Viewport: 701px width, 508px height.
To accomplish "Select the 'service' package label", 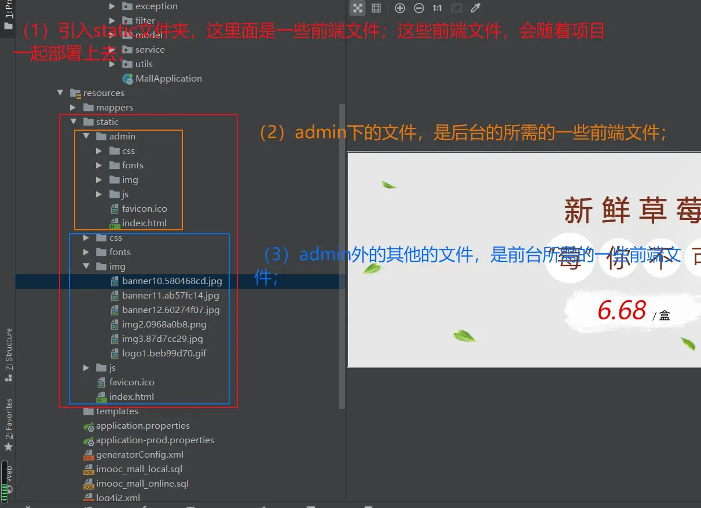I will (150, 50).
